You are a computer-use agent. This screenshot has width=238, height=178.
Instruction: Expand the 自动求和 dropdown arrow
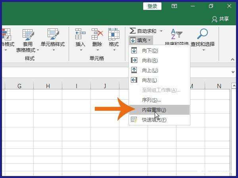pyautogui.click(x=161, y=31)
